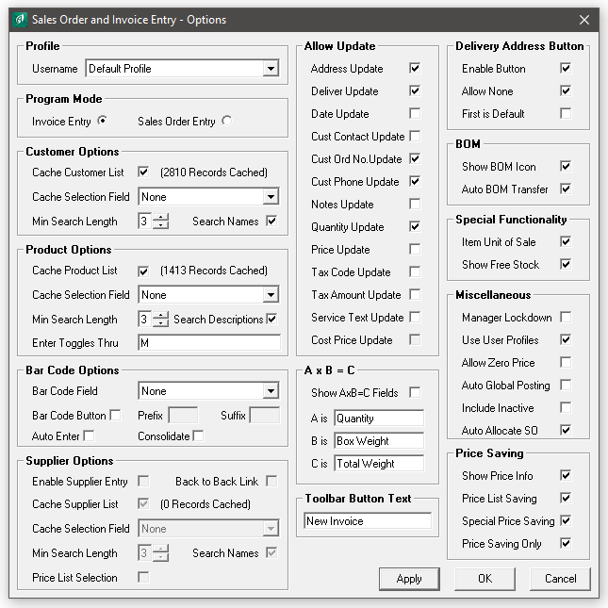Cancel the options dialog
The image size is (608, 608).
click(560, 579)
